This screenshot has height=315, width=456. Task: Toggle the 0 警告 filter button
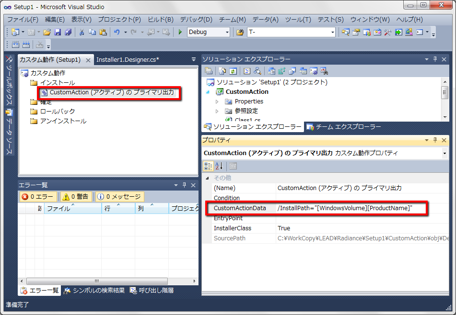click(x=75, y=197)
